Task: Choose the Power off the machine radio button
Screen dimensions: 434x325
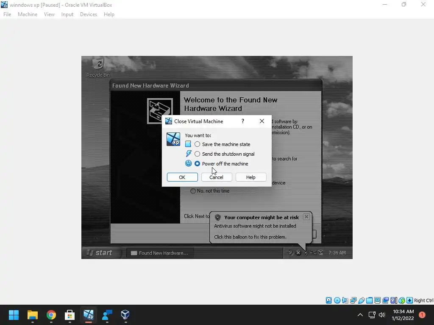Action: coord(197,164)
